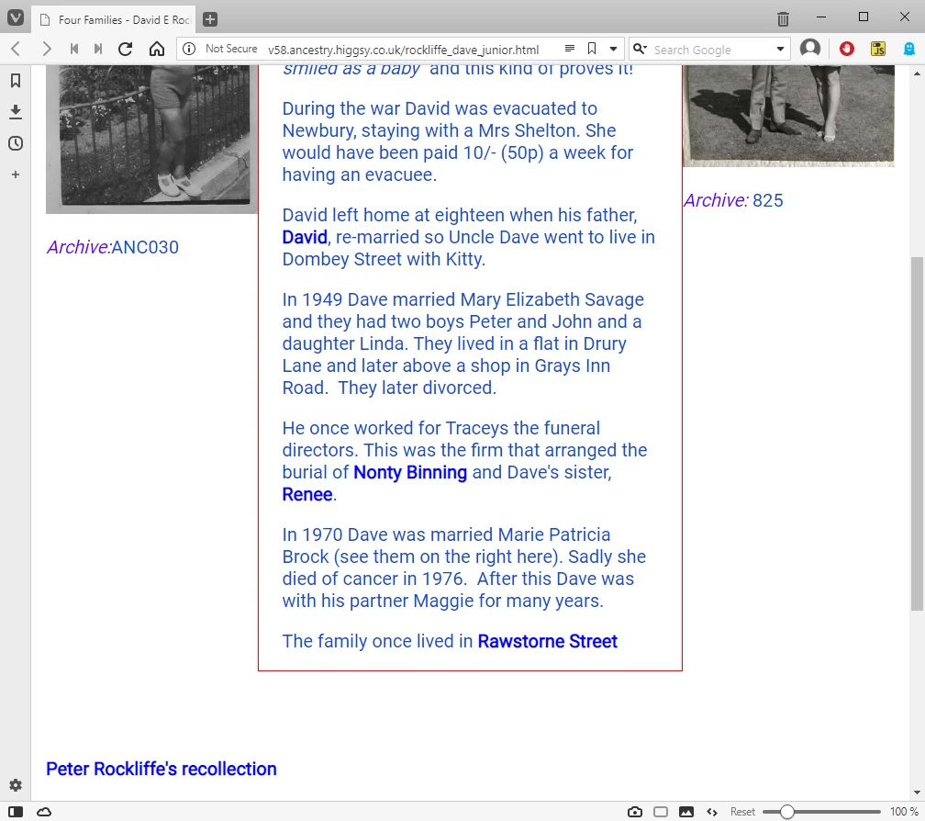
Task: Select the search engine magnifier icon
Action: (640, 49)
